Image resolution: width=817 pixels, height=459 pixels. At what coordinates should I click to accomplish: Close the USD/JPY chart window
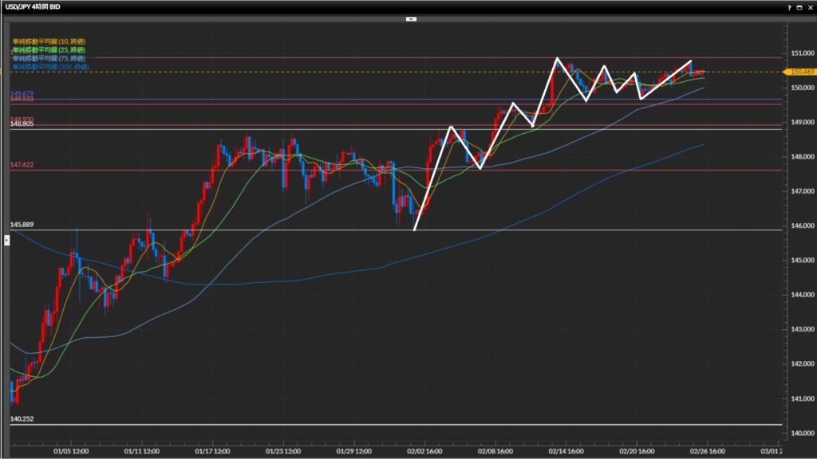(810, 6)
